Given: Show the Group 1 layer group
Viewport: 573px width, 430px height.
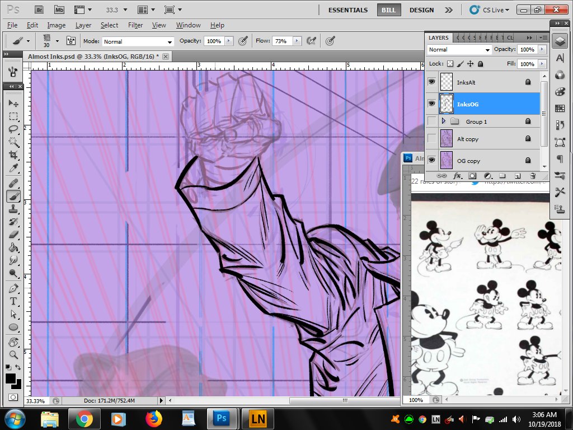Looking at the screenshot, I should tap(431, 121).
